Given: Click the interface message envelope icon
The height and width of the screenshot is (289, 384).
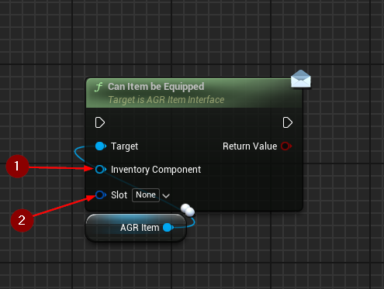Looking at the screenshot, I should (301, 79).
